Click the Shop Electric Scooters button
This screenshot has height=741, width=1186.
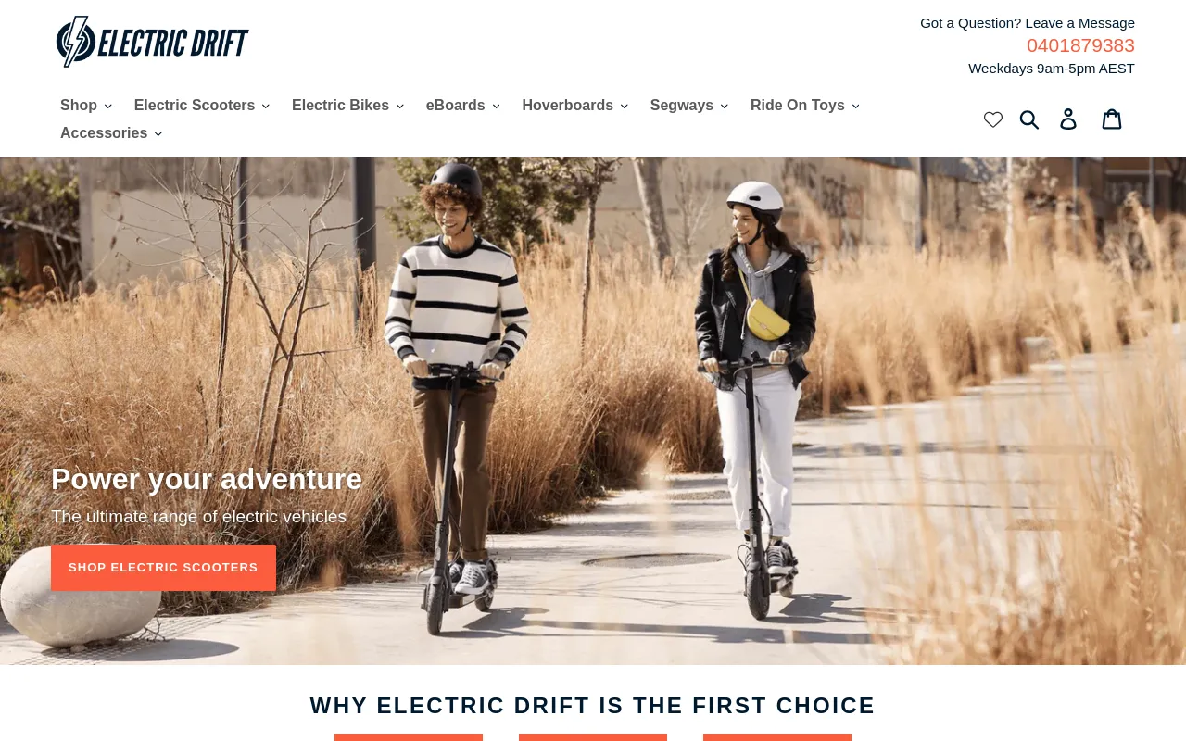163,568
